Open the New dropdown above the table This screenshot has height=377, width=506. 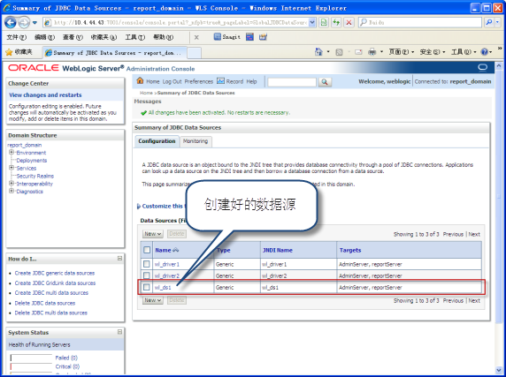point(153,234)
